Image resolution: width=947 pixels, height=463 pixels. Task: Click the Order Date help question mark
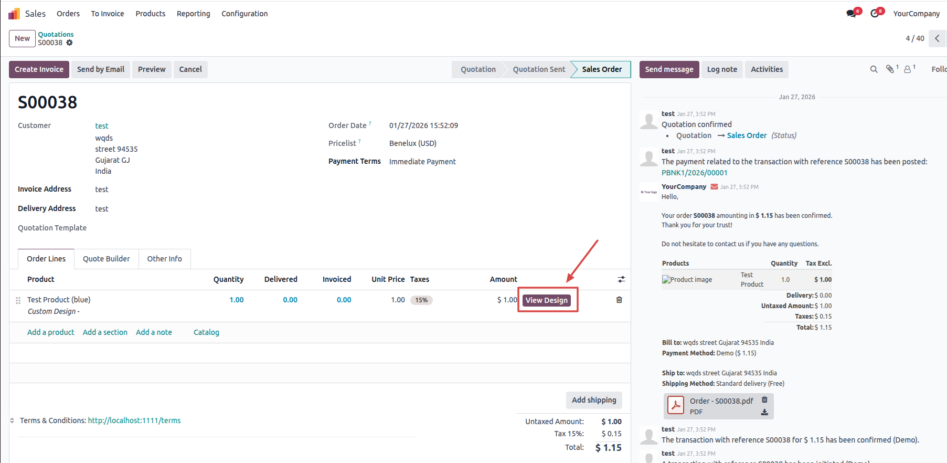point(370,124)
